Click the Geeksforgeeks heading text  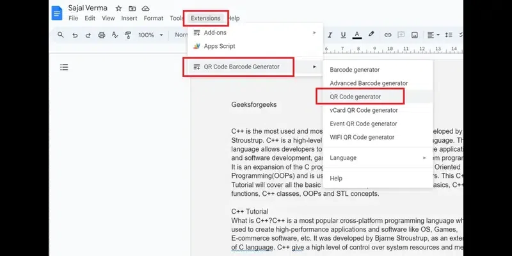click(253, 104)
